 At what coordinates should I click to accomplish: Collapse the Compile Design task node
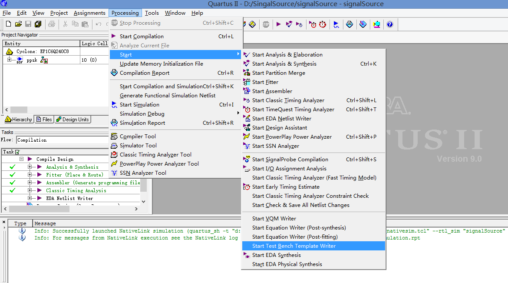(21, 159)
